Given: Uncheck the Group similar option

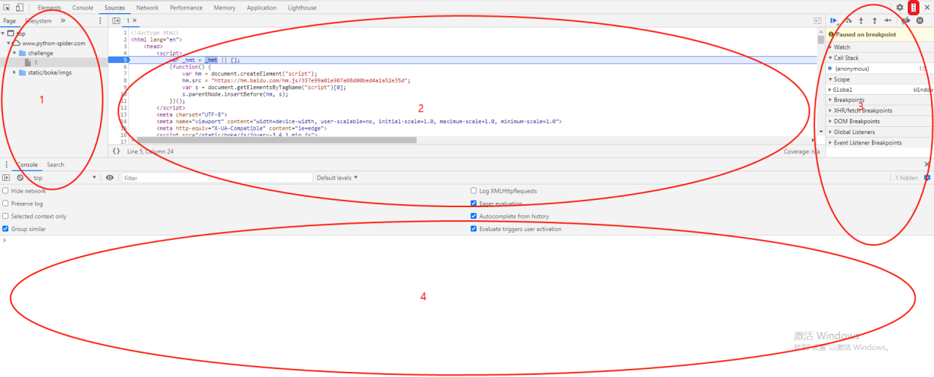Looking at the screenshot, I should [6, 229].
